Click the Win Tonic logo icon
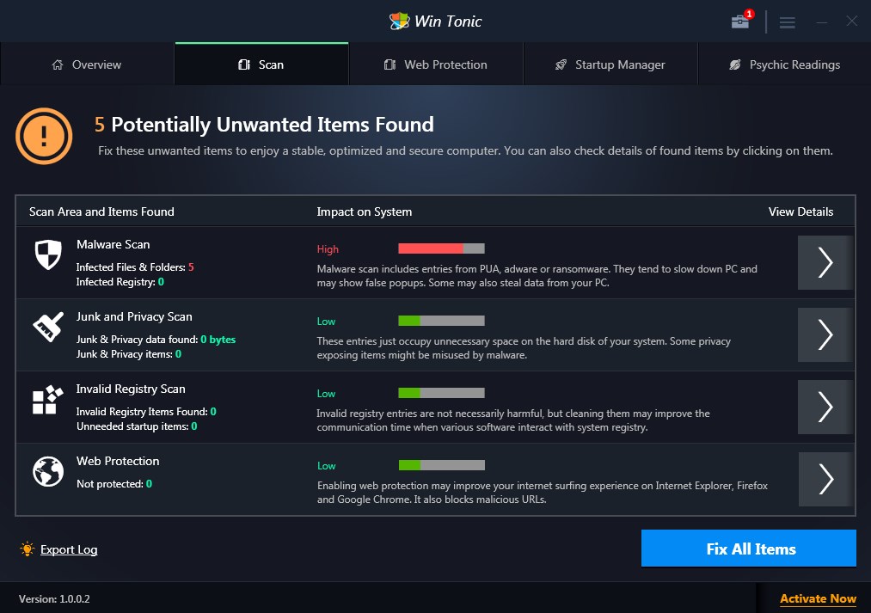871x613 pixels. coord(401,21)
